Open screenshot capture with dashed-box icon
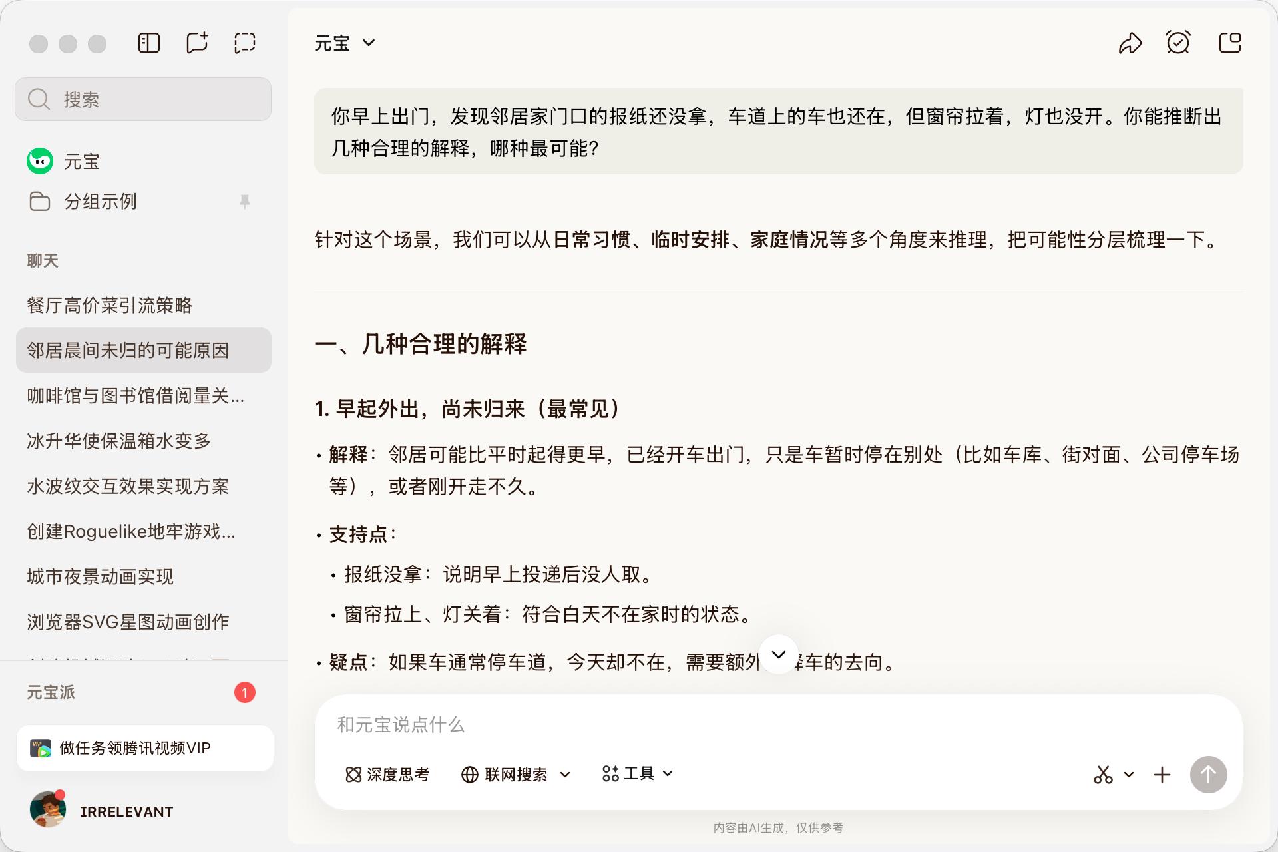Screen dimensions: 1278x852 click(x=244, y=43)
